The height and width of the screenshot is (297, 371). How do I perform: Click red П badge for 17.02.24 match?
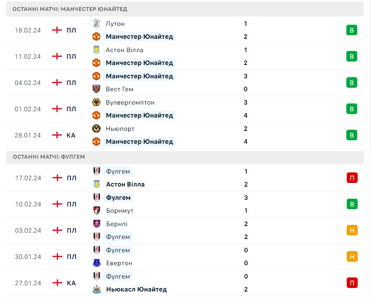352,178
